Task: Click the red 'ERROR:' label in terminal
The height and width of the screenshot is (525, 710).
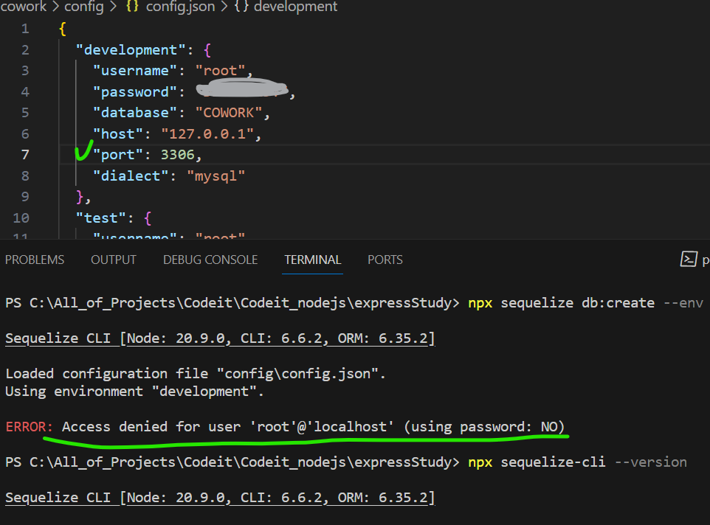Action: pos(30,426)
